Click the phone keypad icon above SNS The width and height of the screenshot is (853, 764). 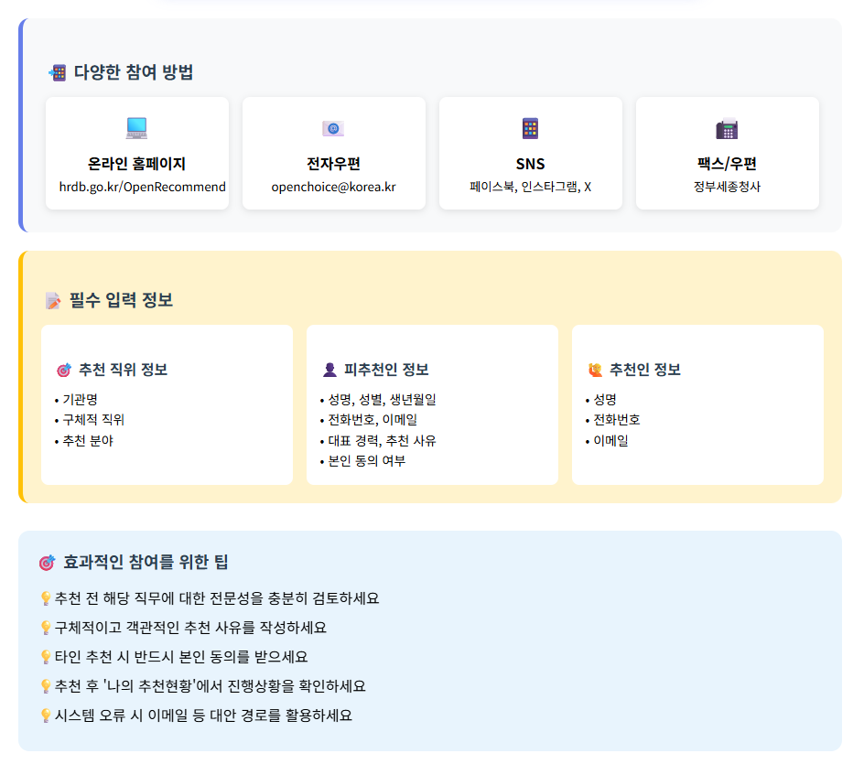tap(531, 128)
